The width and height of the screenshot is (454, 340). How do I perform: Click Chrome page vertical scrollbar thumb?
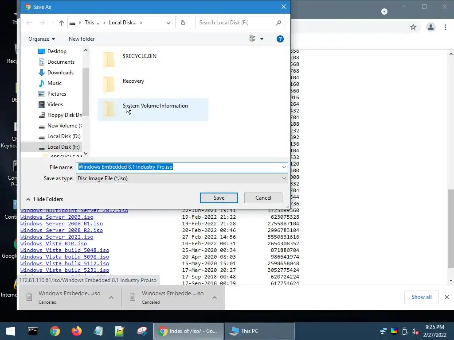click(x=451, y=228)
